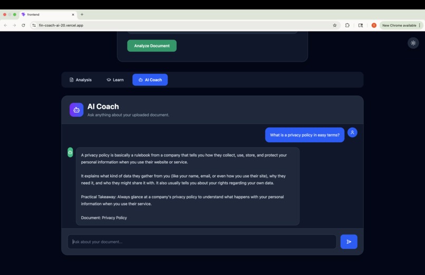Screen dimensions: 425x275
Task: Click 'A privacy policy is basically a rulebook' paragraph
Action: (x=184, y=159)
